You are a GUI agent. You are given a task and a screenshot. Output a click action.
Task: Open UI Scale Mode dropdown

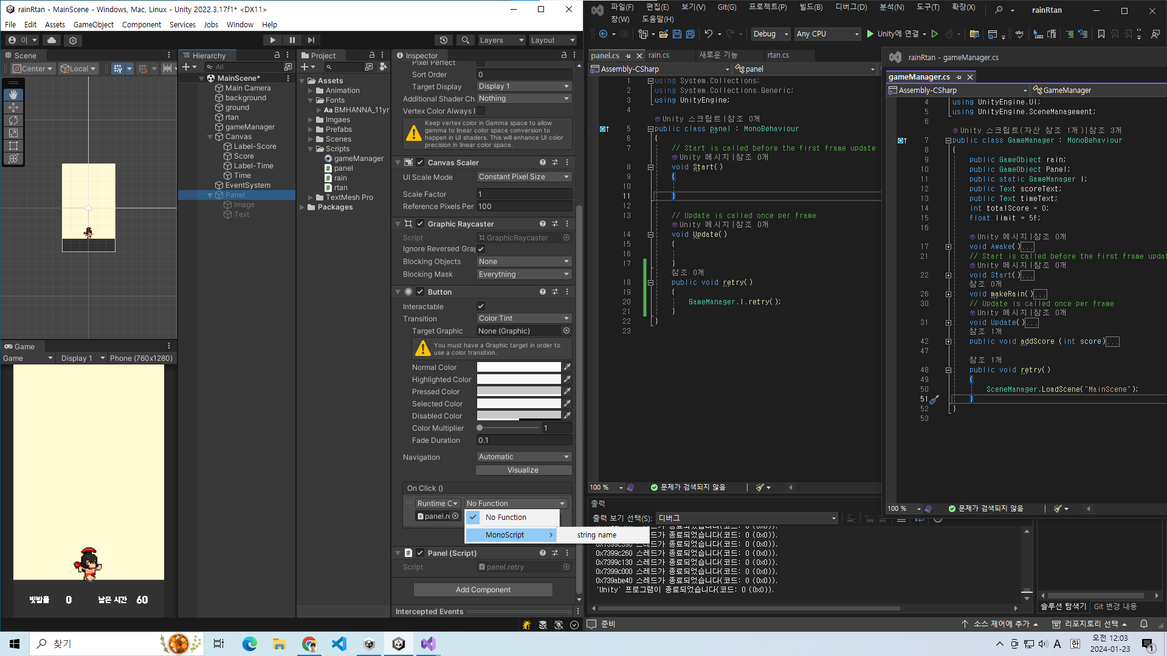(524, 177)
